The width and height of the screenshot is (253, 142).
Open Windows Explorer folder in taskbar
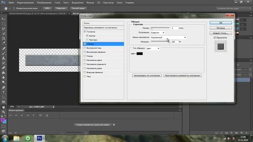point(17,138)
